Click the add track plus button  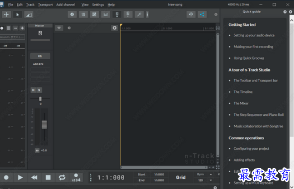(22, 28)
